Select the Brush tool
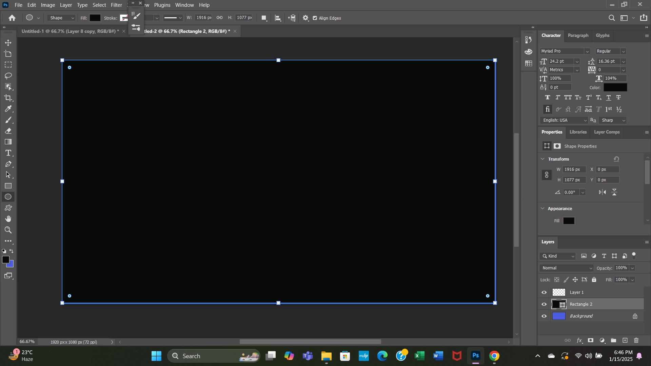This screenshot has width=651, height=366. [x=8, y=120]
